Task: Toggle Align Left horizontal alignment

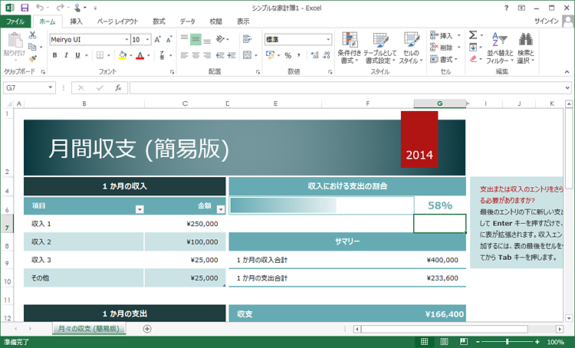Action: [184, 55]
